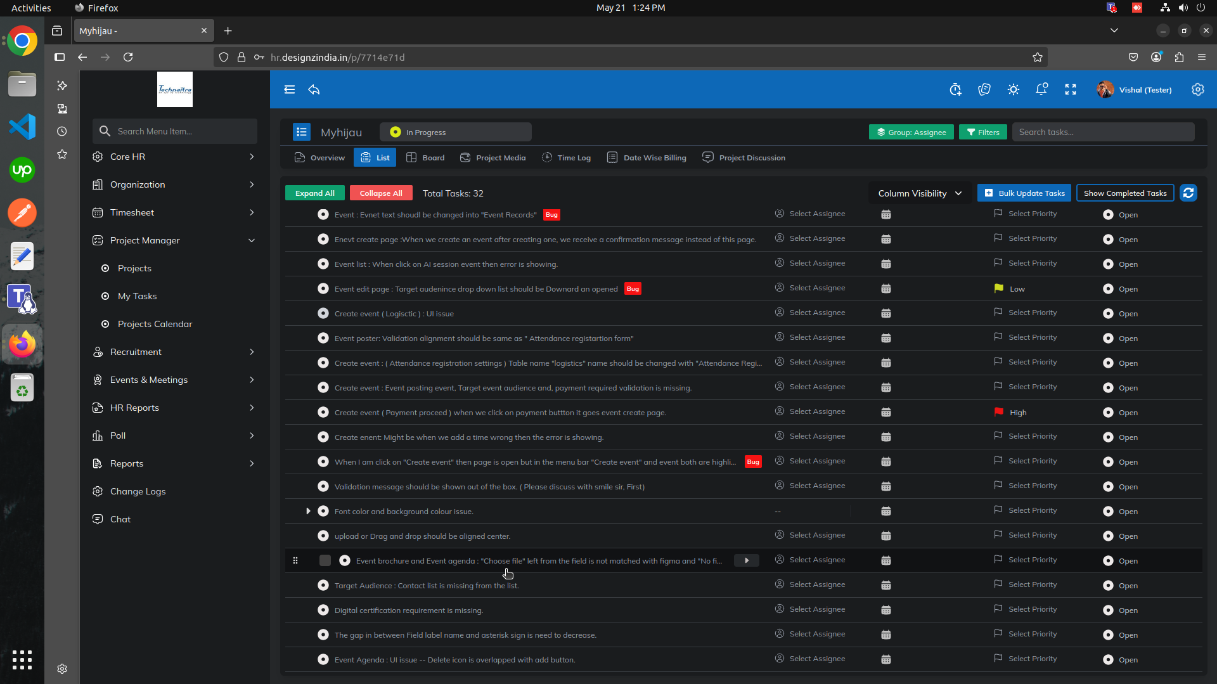Click Show Completed Tasks button

tap(1125, 193)
